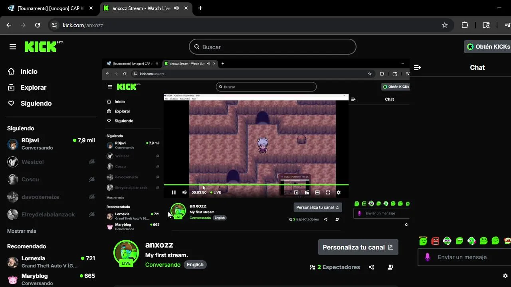
Task: Collapse the Chat panel with arrow icon
Action: pyautogui.click(x=417, y=67)
